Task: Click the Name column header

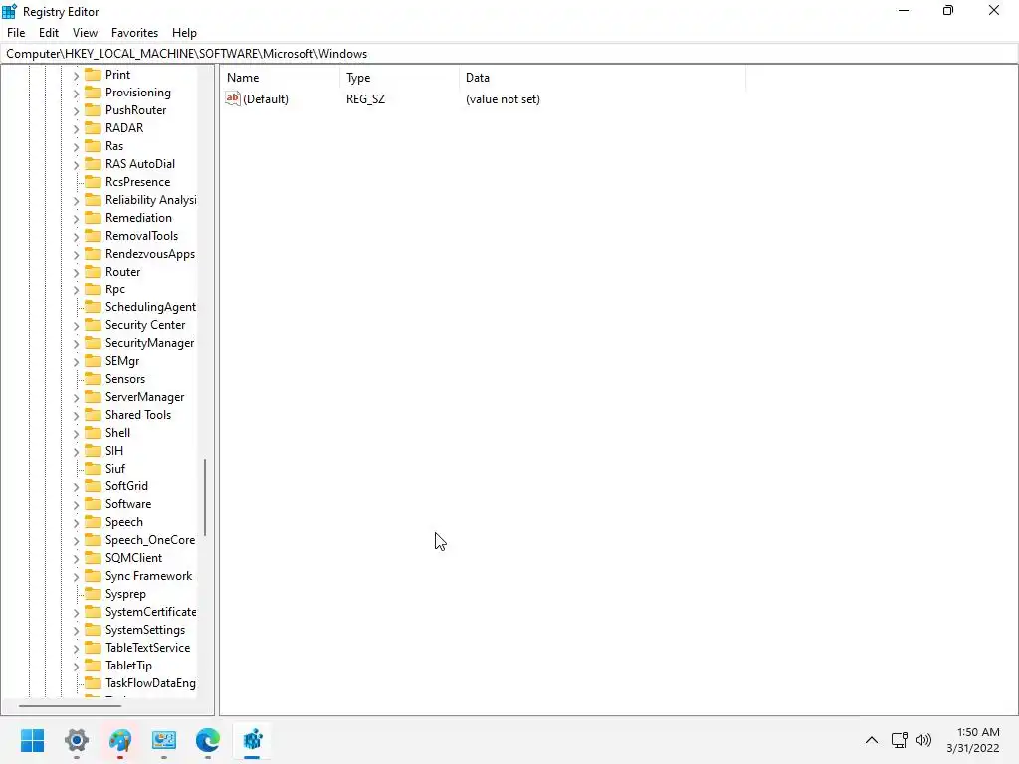Action: coord(280,78)
